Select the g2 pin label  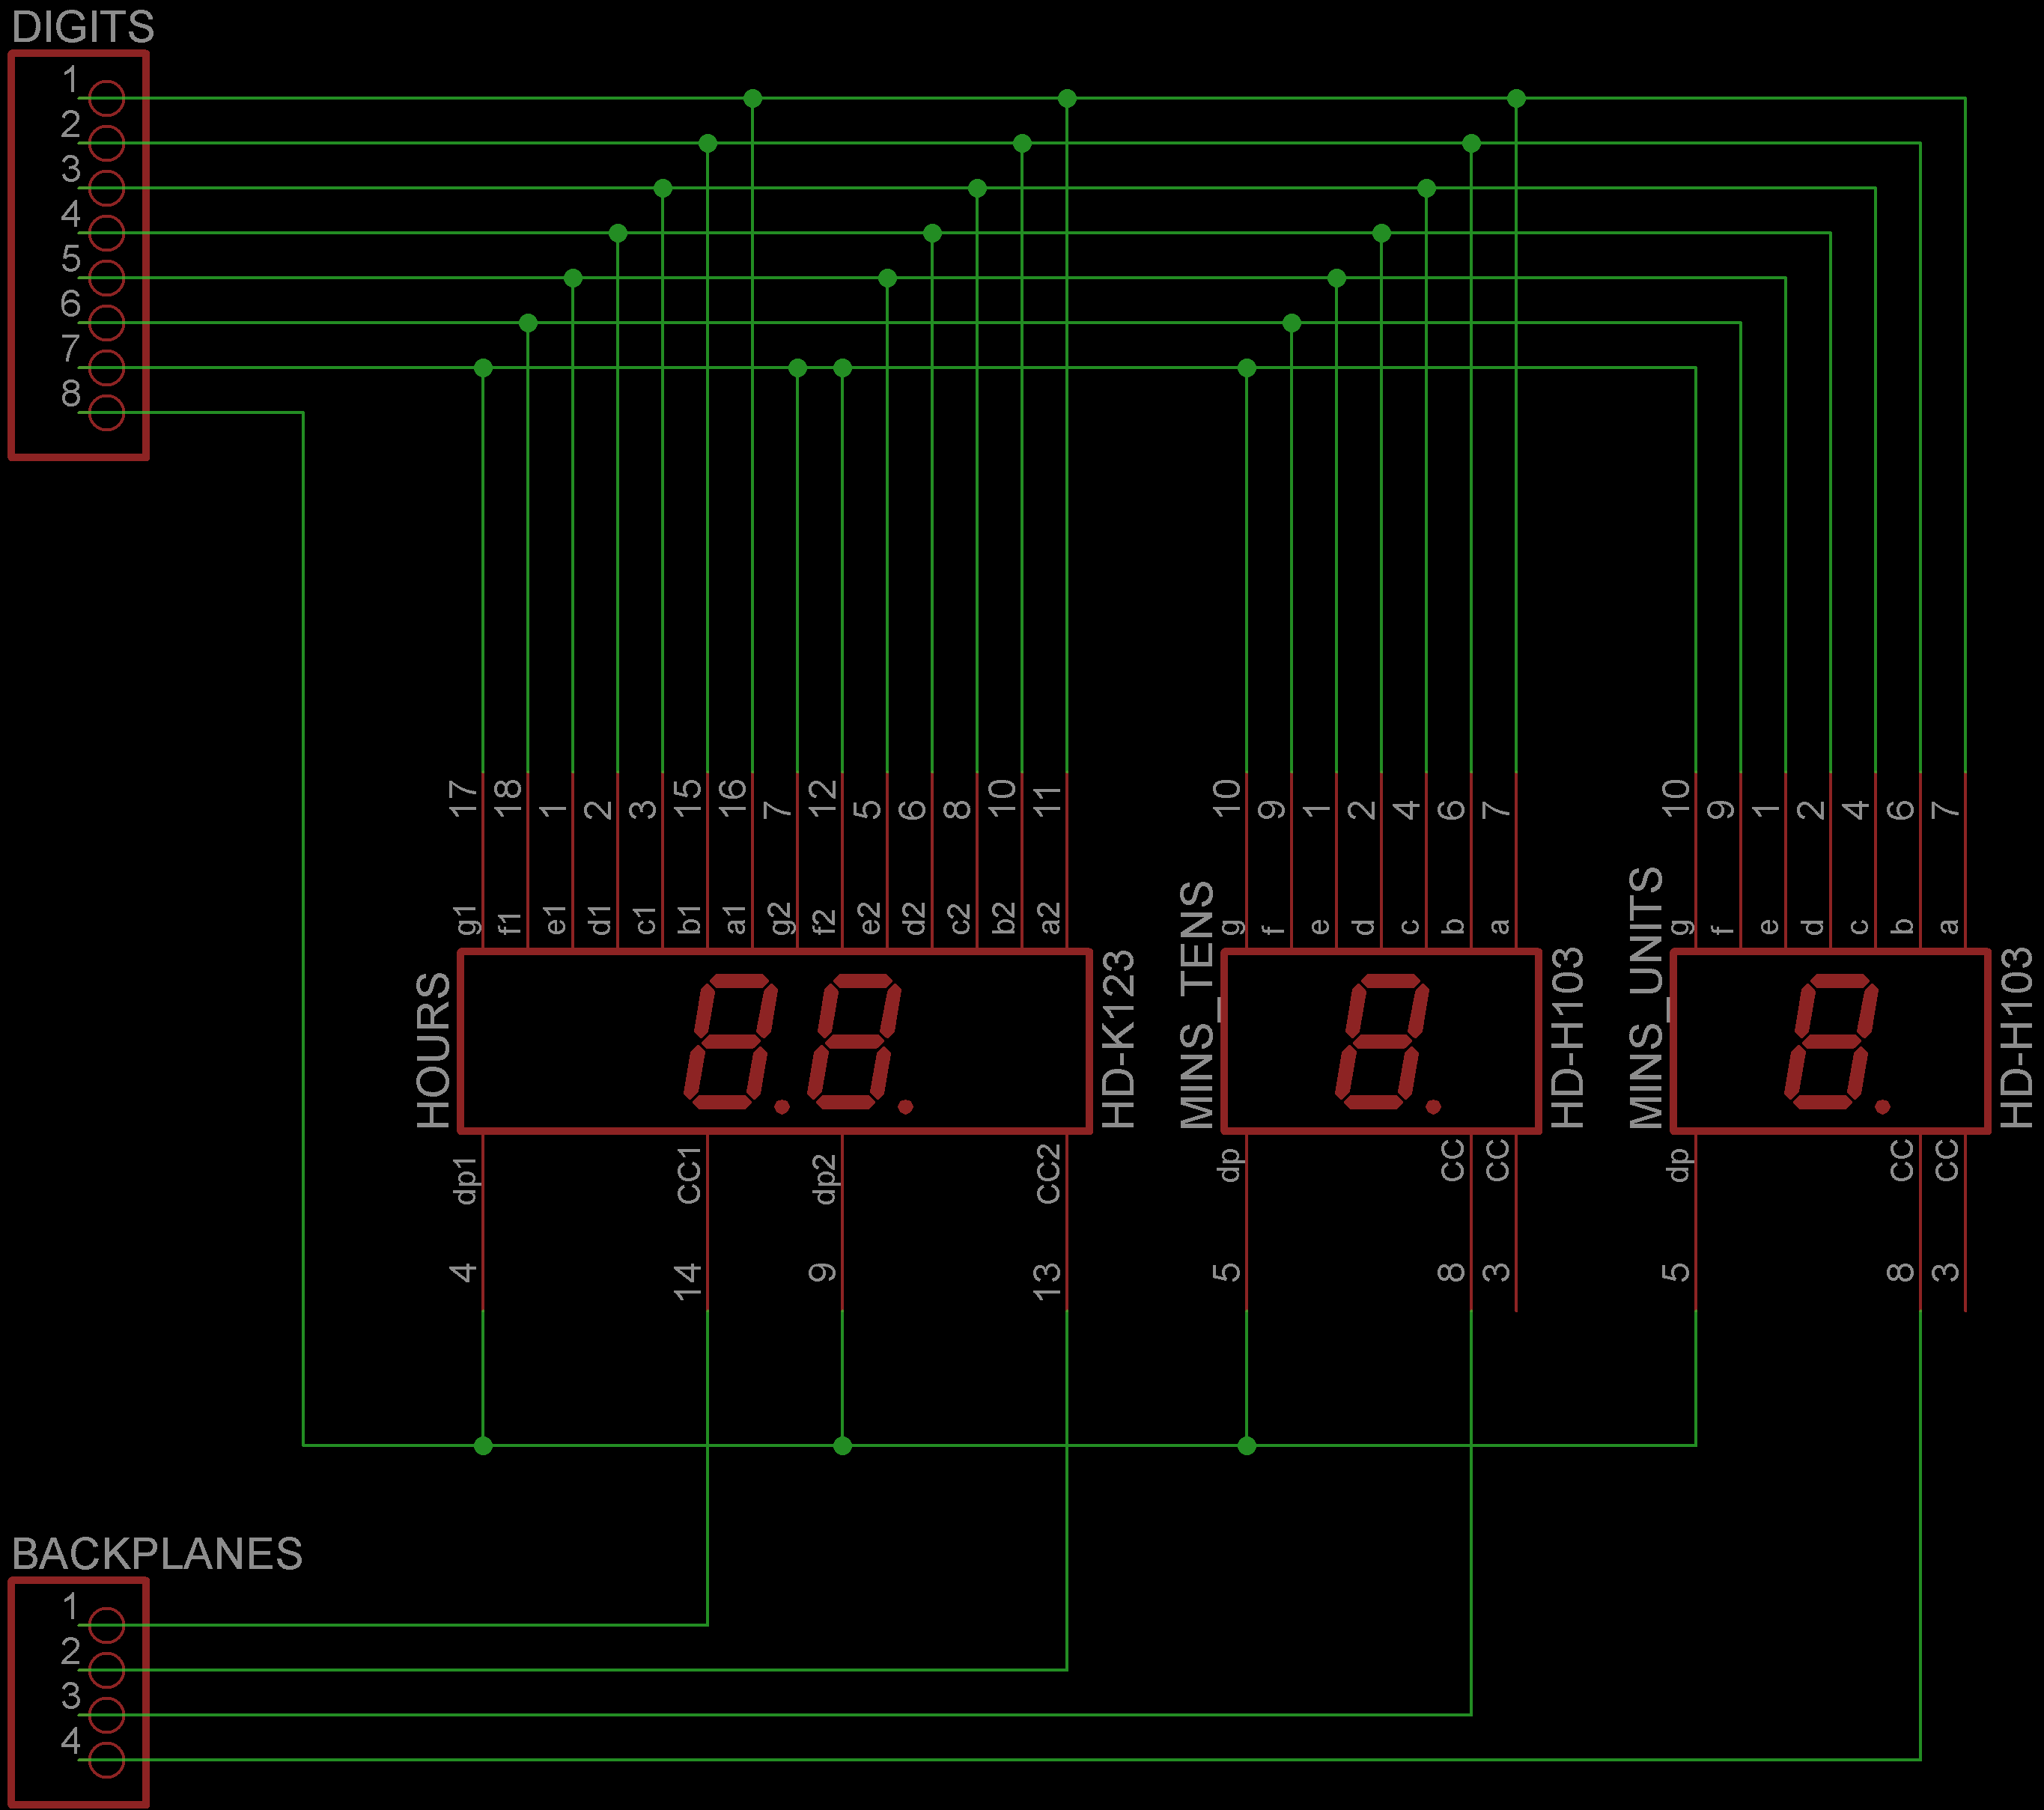pos(780,918)
